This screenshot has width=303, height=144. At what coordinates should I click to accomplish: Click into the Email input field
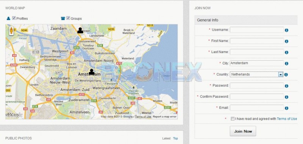(x=257, y=108)
